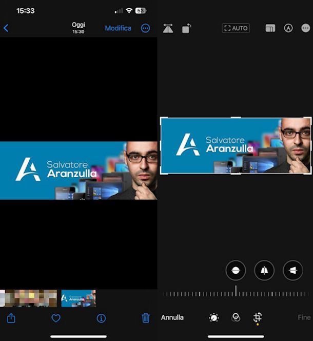Tap Annulla to cancel editing
This screenshot has width=313, height=341.
[x=172, y=317]
